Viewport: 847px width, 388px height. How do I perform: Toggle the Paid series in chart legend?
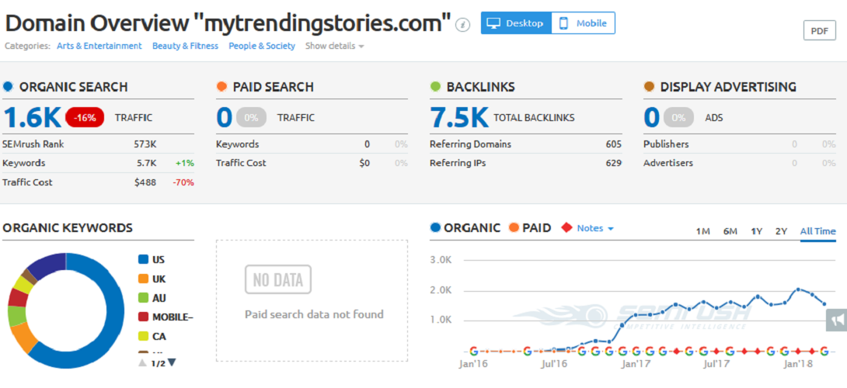(x=530, y=227)
